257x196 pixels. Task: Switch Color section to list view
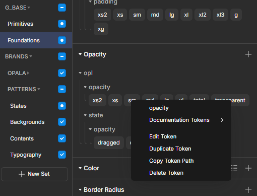tap(234, 168)
